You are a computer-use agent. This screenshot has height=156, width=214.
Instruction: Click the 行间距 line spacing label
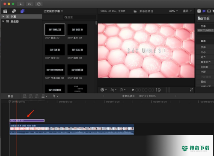(204, 67)
